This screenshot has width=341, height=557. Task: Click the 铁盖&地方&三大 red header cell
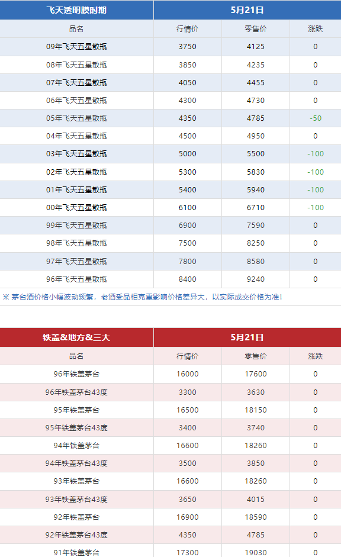pyautogui.click(x=76, y=337)
